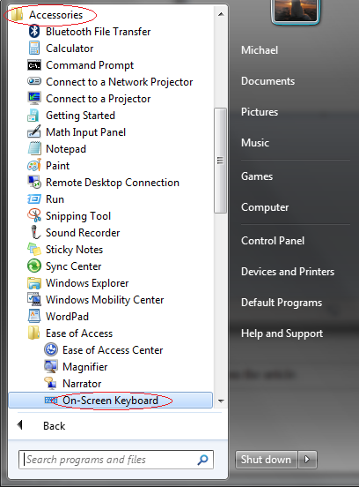Launch Command Prompt from its icon

pos(34,65)
